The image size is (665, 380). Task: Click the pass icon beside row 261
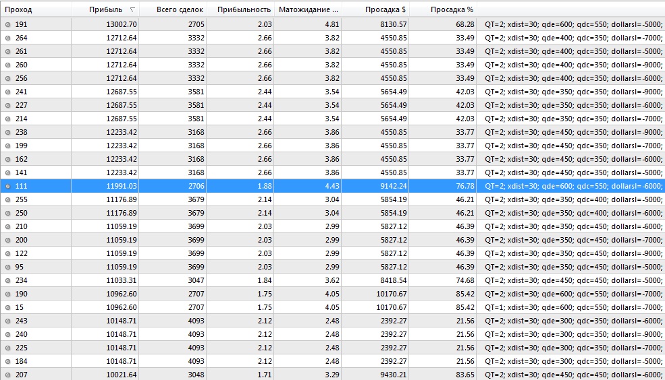(x=7, y=52)
